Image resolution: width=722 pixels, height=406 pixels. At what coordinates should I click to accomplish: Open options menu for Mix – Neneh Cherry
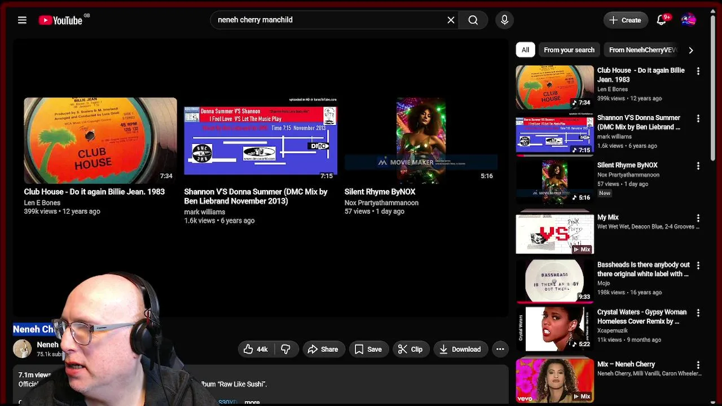(698, 365)
